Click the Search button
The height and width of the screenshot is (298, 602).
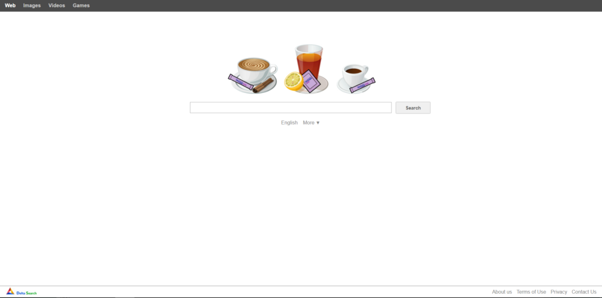pos(413,108)
